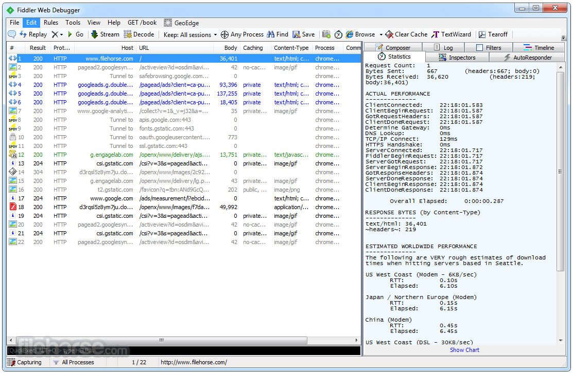Open Find sessions dialog

tap(277, 34)
